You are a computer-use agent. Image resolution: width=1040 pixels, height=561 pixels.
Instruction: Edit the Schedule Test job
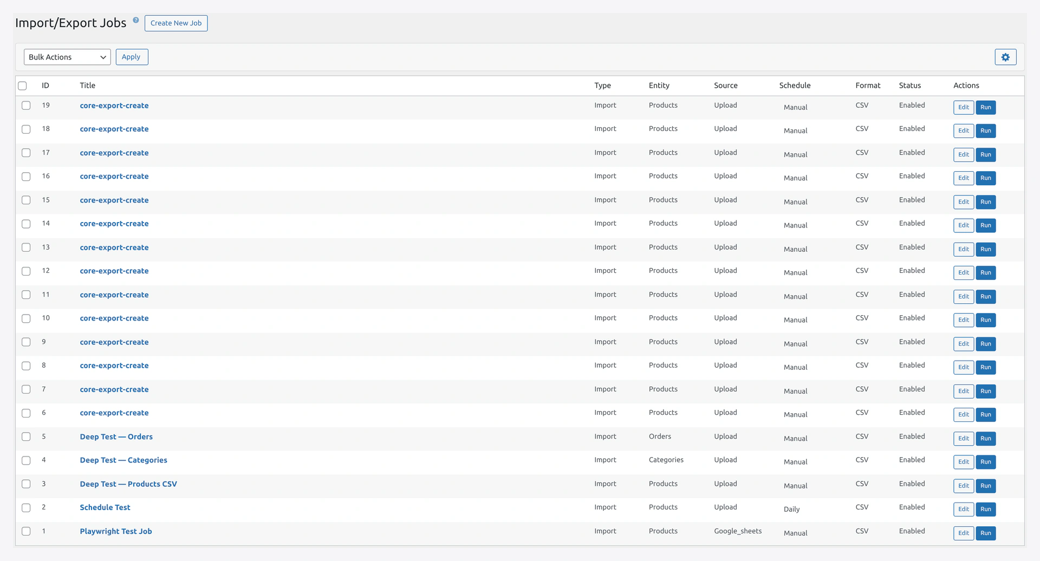[963, 509]
